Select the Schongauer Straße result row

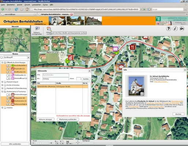(x=63, y=87)
